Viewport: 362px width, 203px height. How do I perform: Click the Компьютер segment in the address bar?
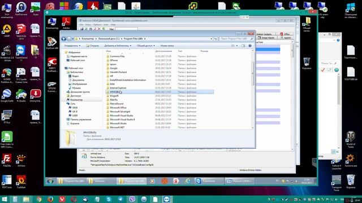click(88, 39)
